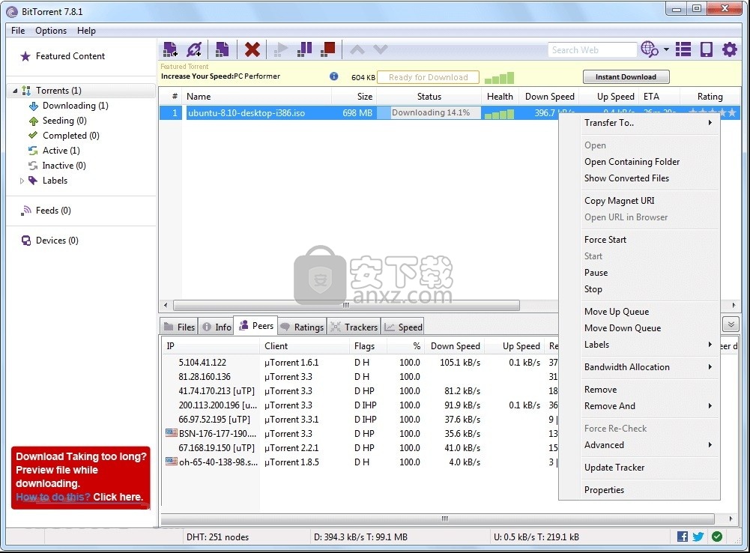This screenshot has width=750, height=553.
Task: Select the ubuntu-8.10-desktop-i386.iso torrent row
Action: pos(450,113)
